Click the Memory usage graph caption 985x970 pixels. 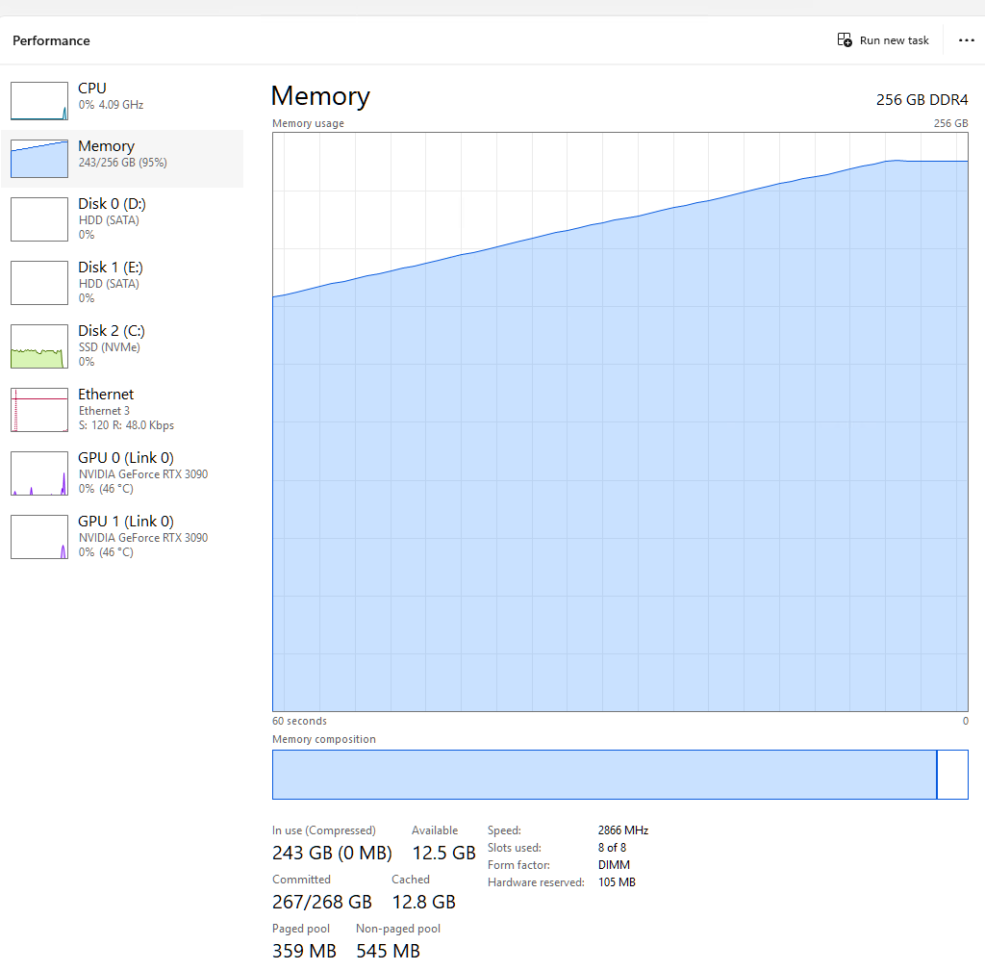pos(308,123)
